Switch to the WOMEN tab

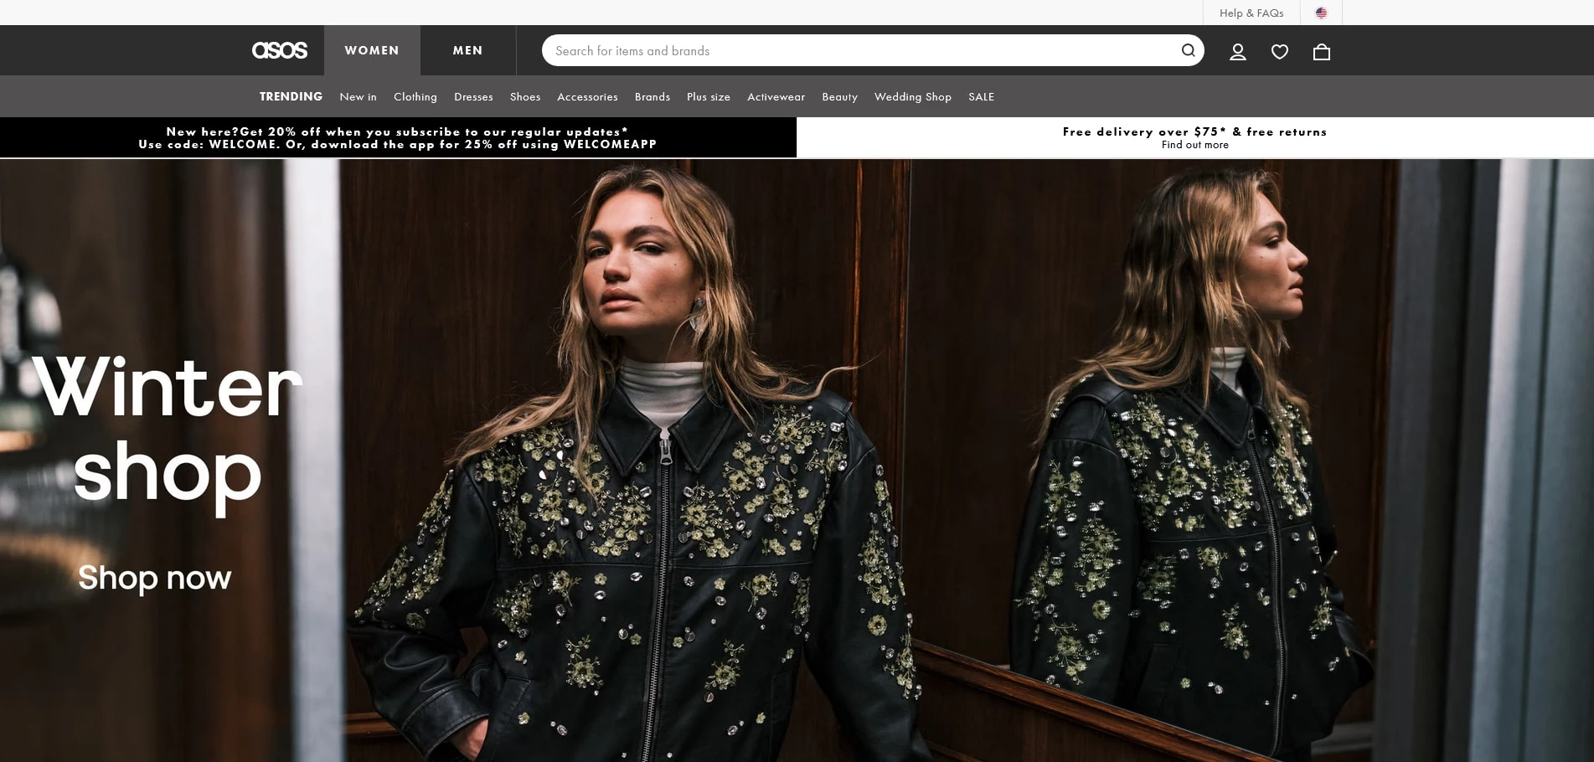click(x=372, y=49)
